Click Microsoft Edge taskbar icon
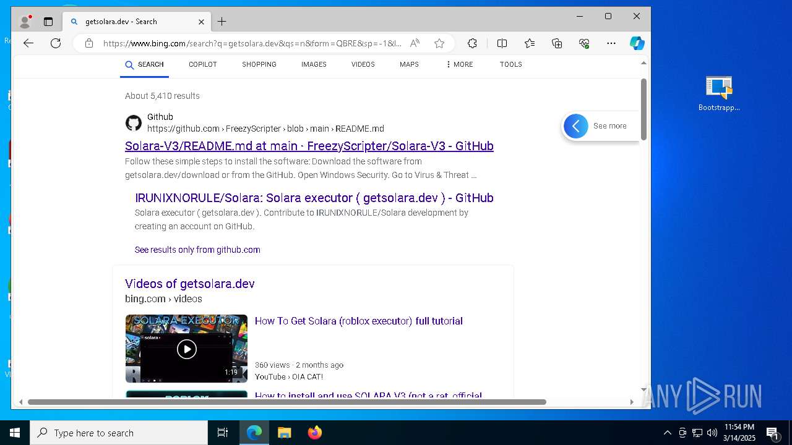Viewport: 792px width, 445px height. (254, 433)
